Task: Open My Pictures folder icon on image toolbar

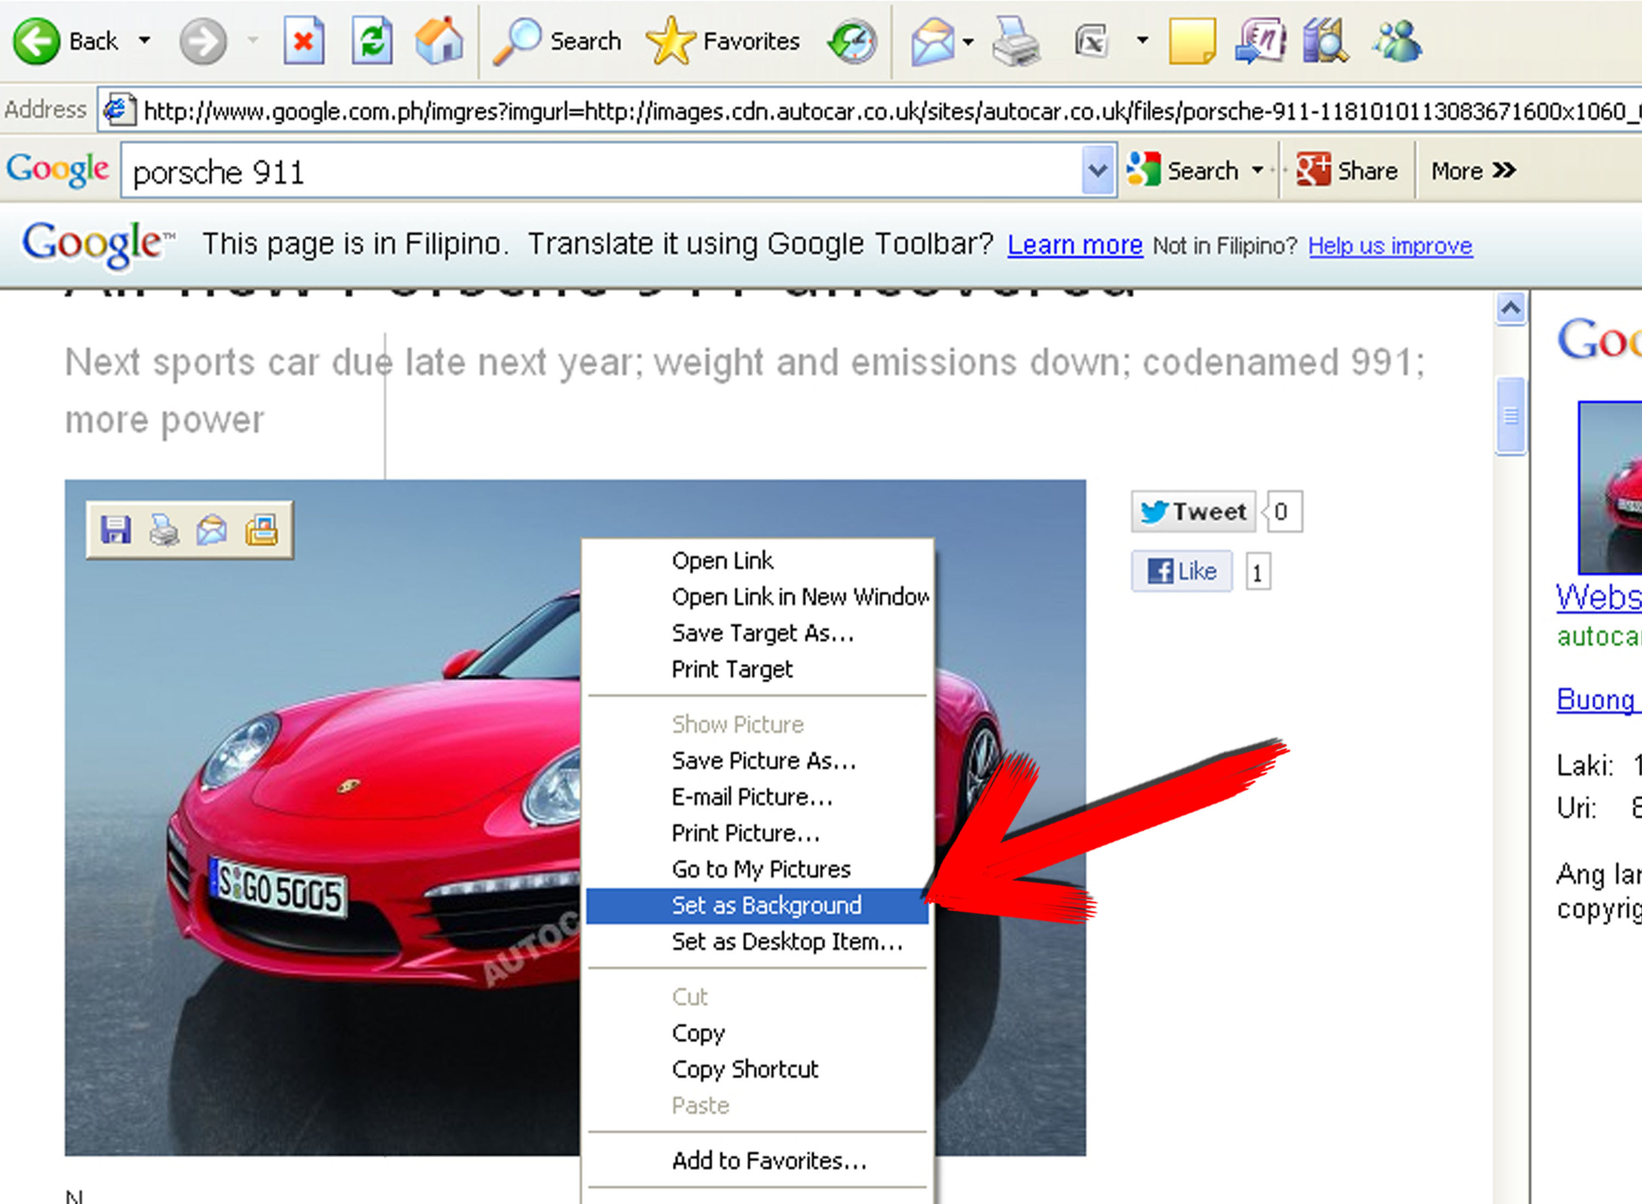Action: click(x=261, y=530)
